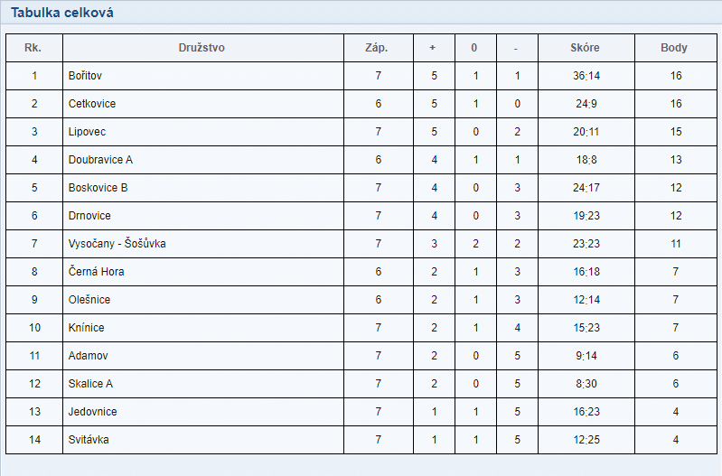Click the Body column header
The width and height of the screenshot is (722, 476).
pos(674,47)
